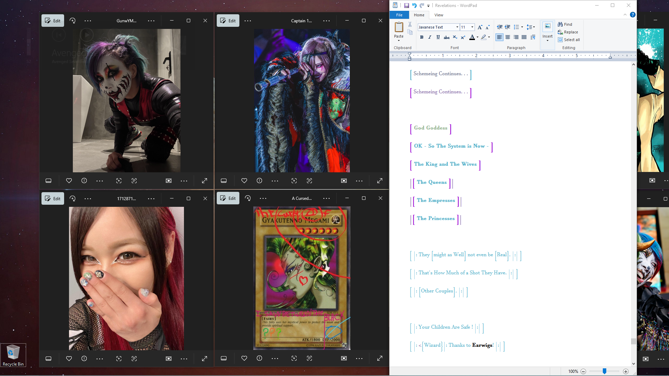The width and height of the screenshot is (669, 376).
Task: Apply strikethrough formatting
Action: (x=447, y=37)
